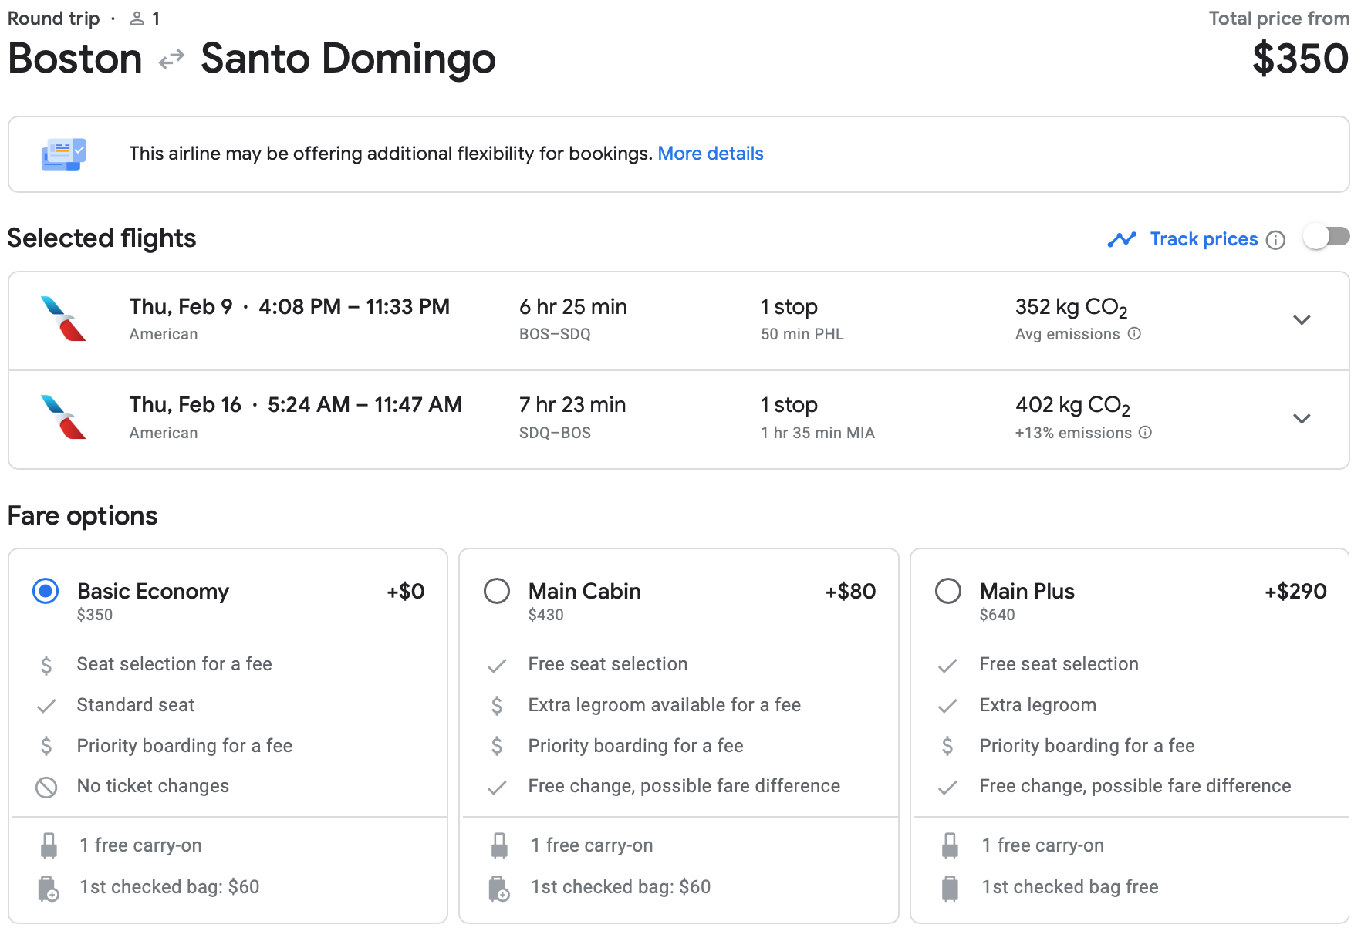This screenshot has height=938, width=1361.
Task: Expand the Thu, Feb 9 flight details
Action: (1302, 320)
